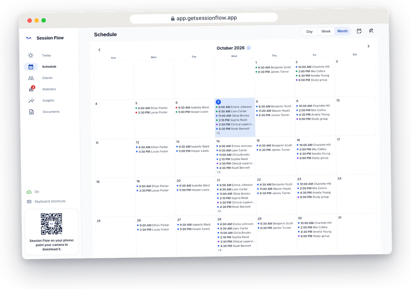The width and height of the screenshot is (411, 289).
Task: Open 8:00 AM Ethan Parker on October 5
Action: tap(152, 108)
